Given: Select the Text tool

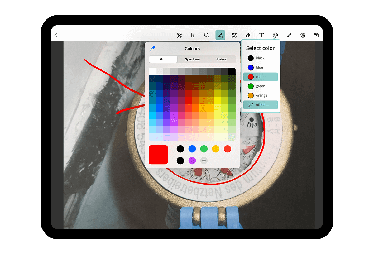Looking at the screenshot, I should [x=261, y=35].
